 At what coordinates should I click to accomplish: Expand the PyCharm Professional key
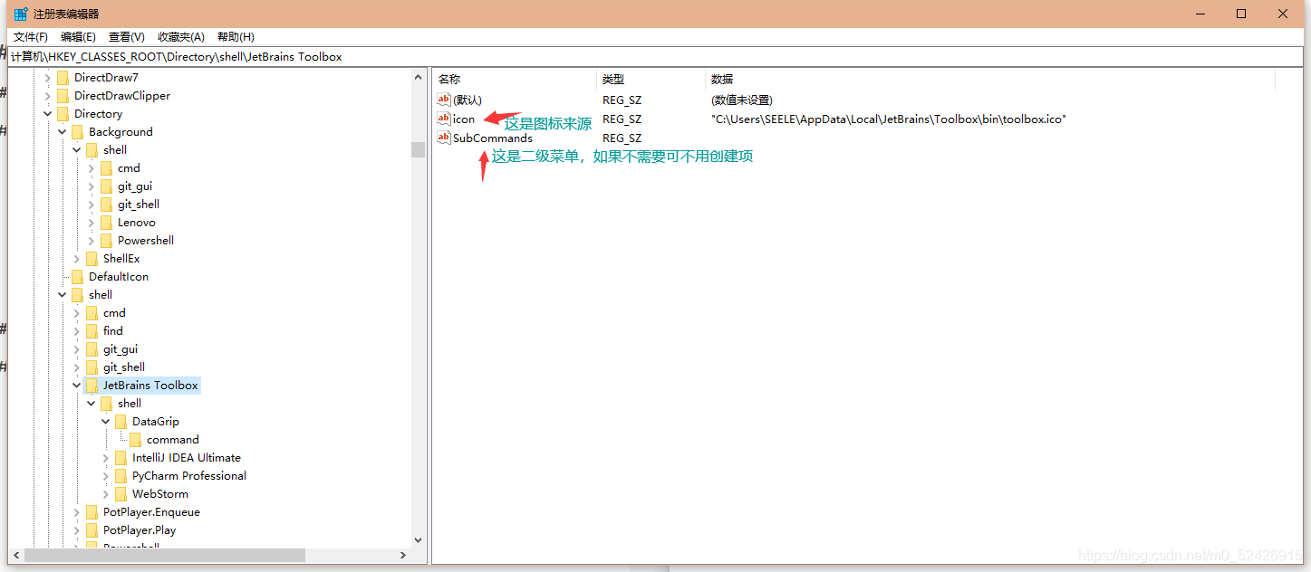tap(106, 476)
